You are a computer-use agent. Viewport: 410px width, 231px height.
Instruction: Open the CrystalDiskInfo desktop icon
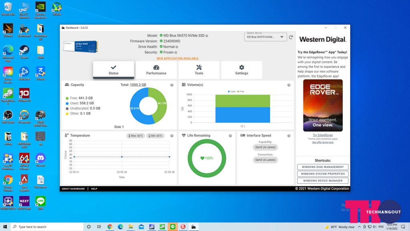point(8,96)
